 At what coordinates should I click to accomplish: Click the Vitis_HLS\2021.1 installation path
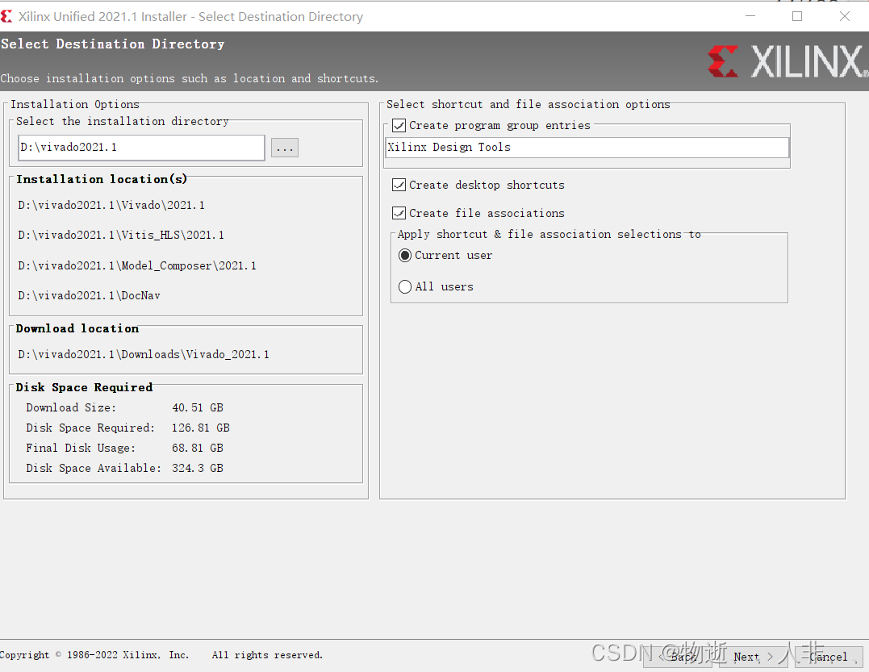pos(121,236)
